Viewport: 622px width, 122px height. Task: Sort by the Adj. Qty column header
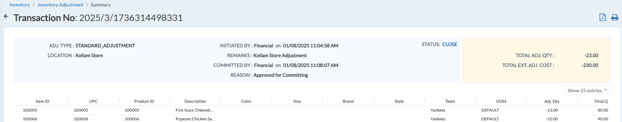(x=552, y=101)
